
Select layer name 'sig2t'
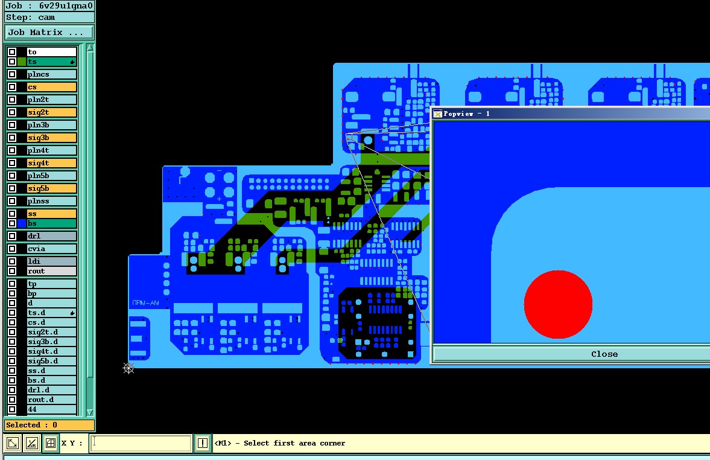click(52, 112)
